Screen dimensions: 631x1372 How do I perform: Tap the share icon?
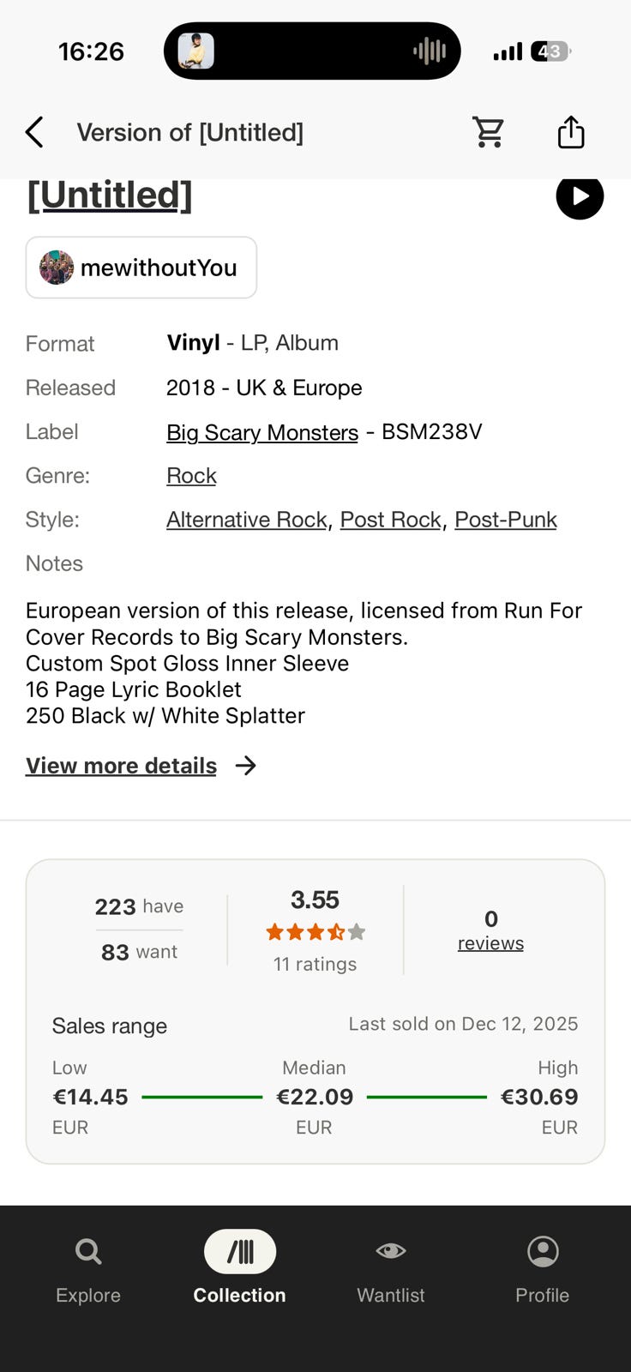[x=571, y=132]
